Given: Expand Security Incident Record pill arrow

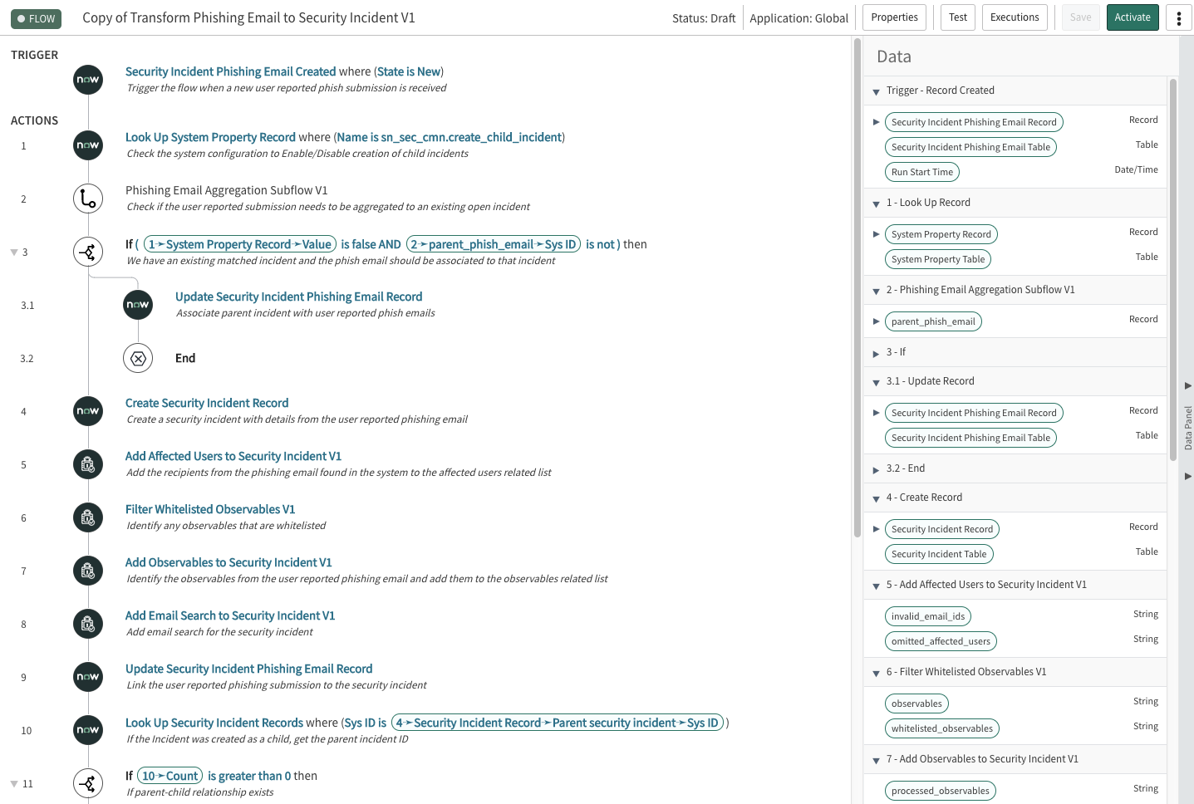Looking at the screenshot, I should pos(876,529).
